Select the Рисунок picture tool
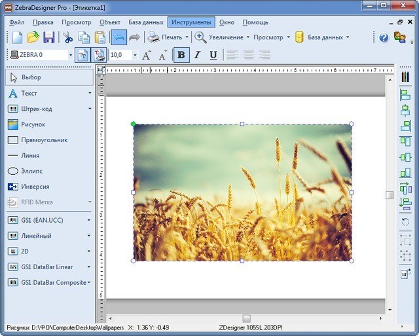 click(33, 124)
